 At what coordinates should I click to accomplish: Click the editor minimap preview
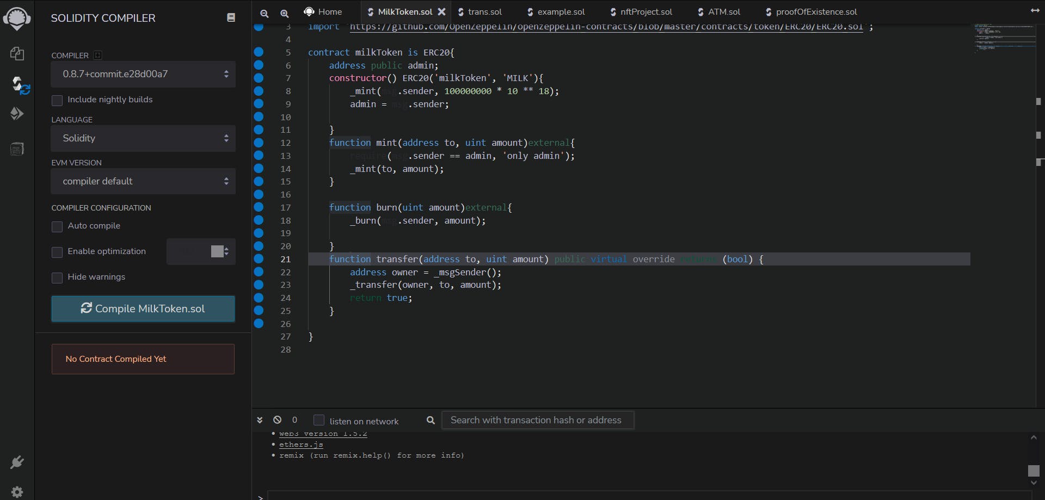point(1005,38)
